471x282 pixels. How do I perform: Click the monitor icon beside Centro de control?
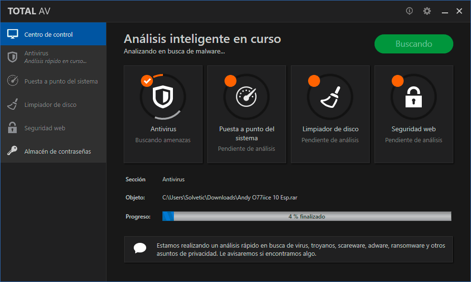[x=12, y=34]
